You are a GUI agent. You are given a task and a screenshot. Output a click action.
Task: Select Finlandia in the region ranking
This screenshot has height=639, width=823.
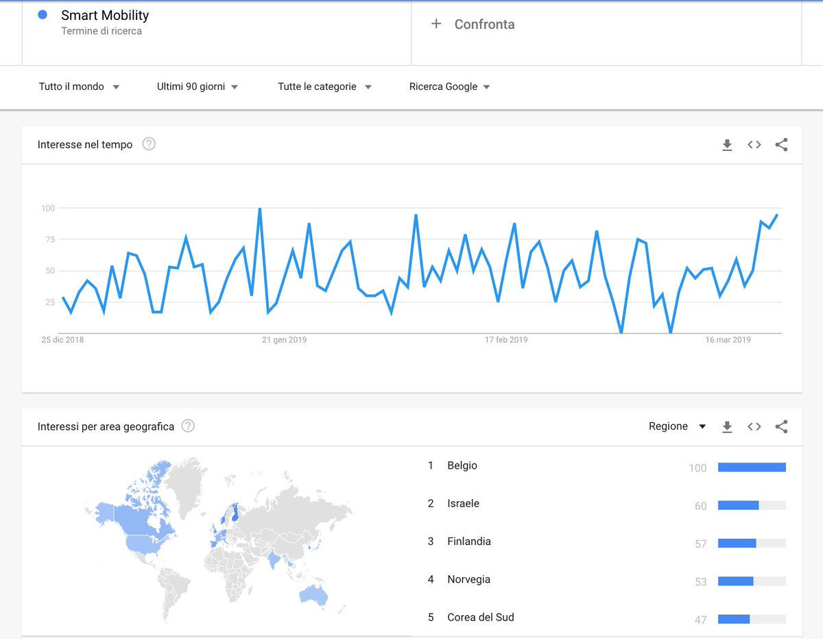coord(469,542)
